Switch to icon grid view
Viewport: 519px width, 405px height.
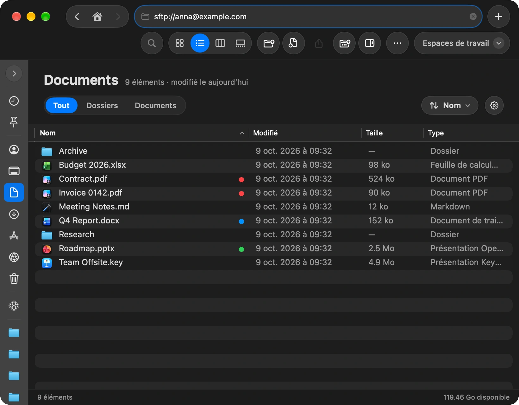180,43
